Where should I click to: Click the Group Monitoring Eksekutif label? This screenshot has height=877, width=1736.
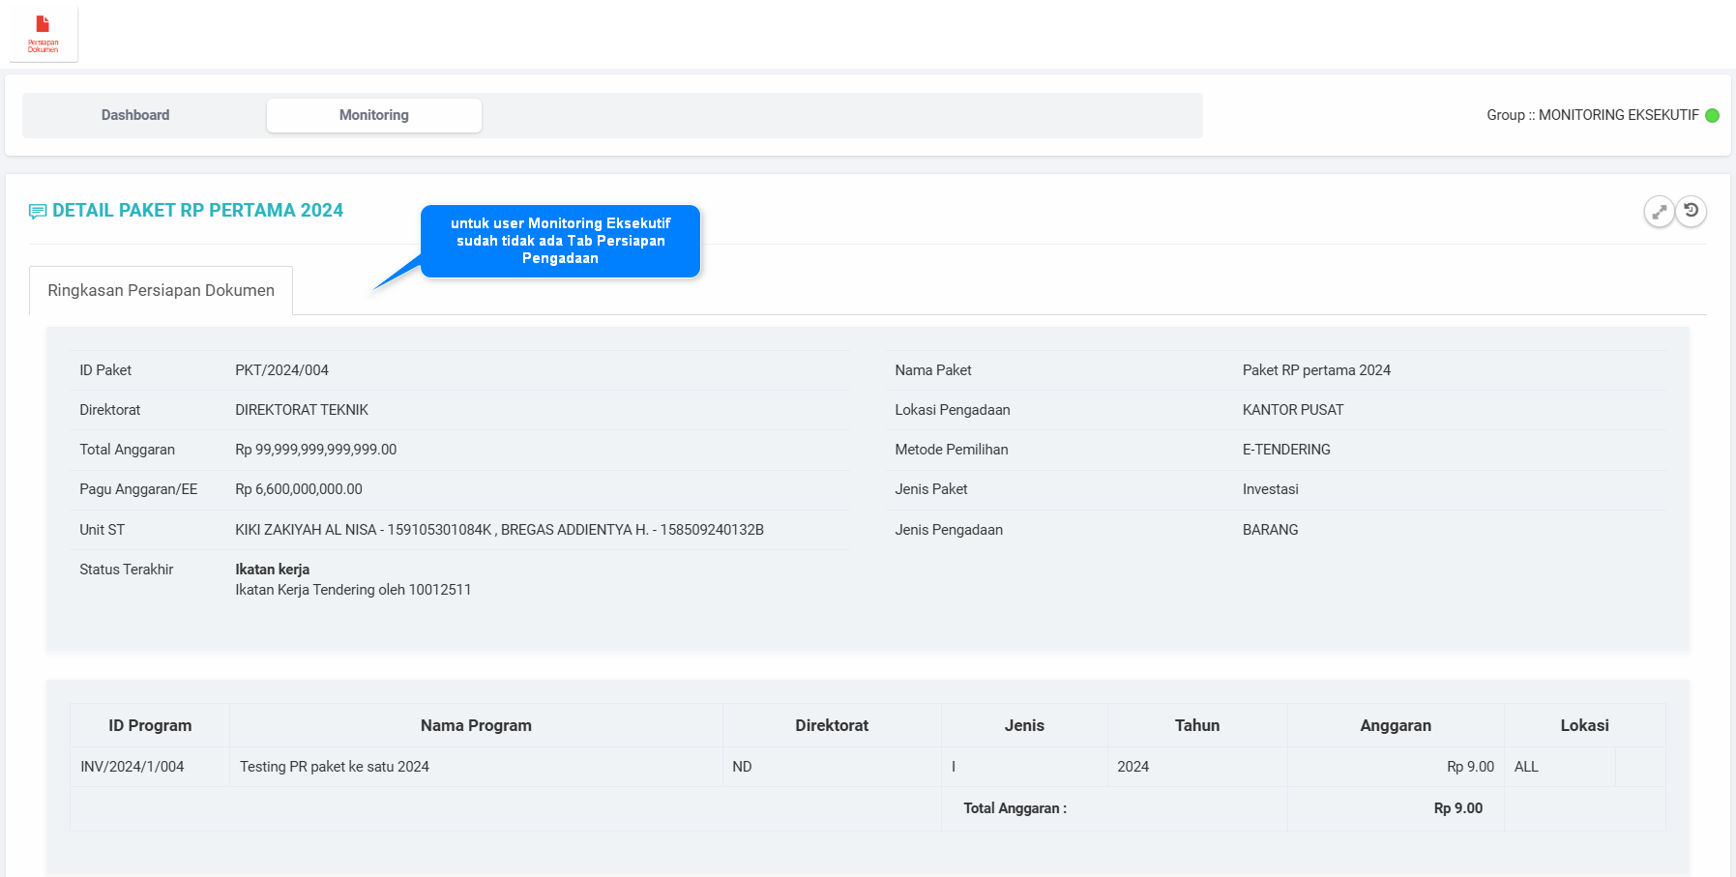(x=1592, y=115)
